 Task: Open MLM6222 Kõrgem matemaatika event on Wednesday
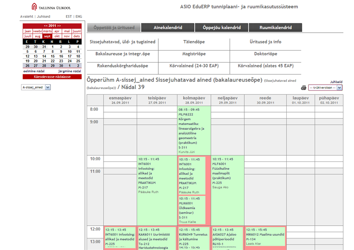[194, 131]
